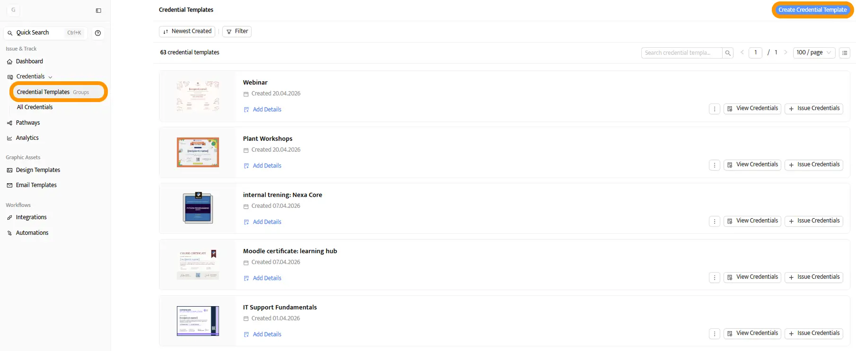
Task: Open more options for Nexa Core
Action: [715, 221]
